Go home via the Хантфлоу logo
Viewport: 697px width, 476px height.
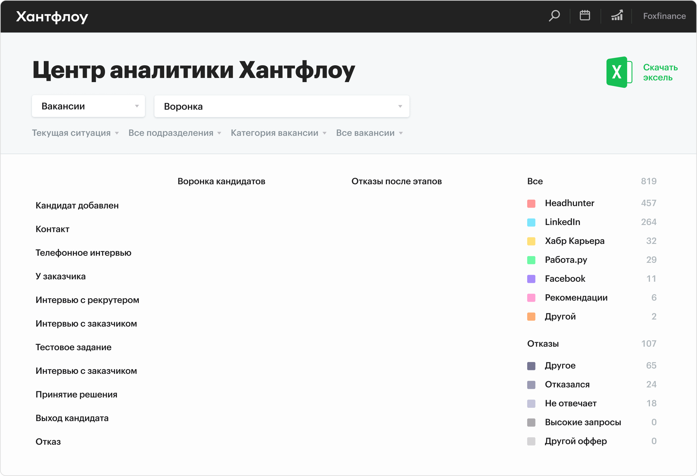click(x=52, y=17)
